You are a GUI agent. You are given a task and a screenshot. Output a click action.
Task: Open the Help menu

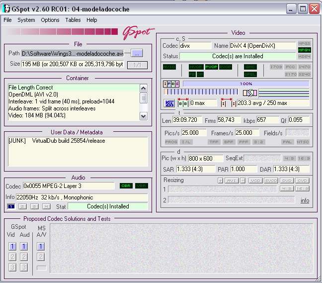91,20
